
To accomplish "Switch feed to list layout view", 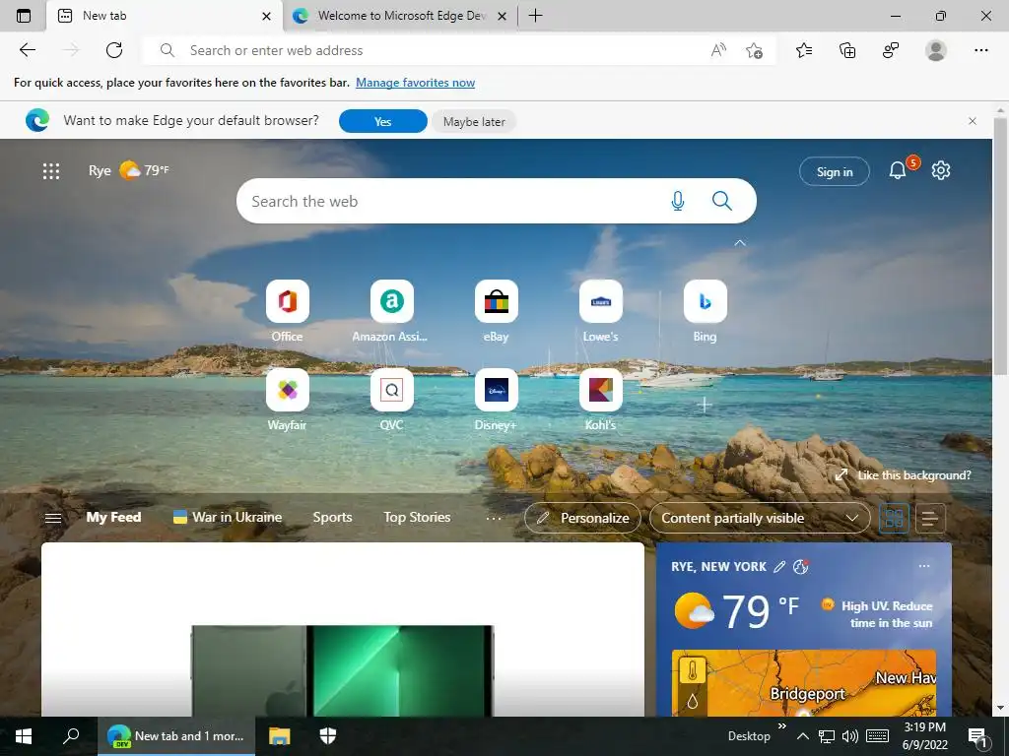I will (x=930, y=518).
